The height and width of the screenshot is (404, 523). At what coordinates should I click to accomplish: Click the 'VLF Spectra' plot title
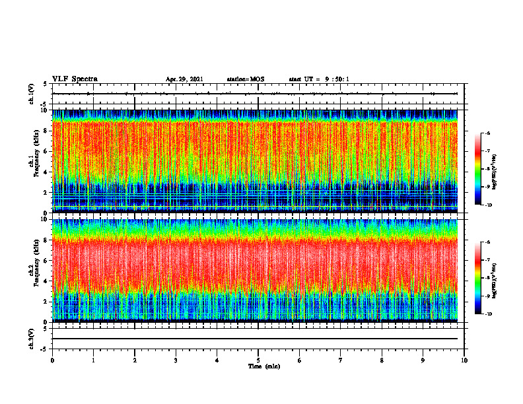(x=75, y=79)
